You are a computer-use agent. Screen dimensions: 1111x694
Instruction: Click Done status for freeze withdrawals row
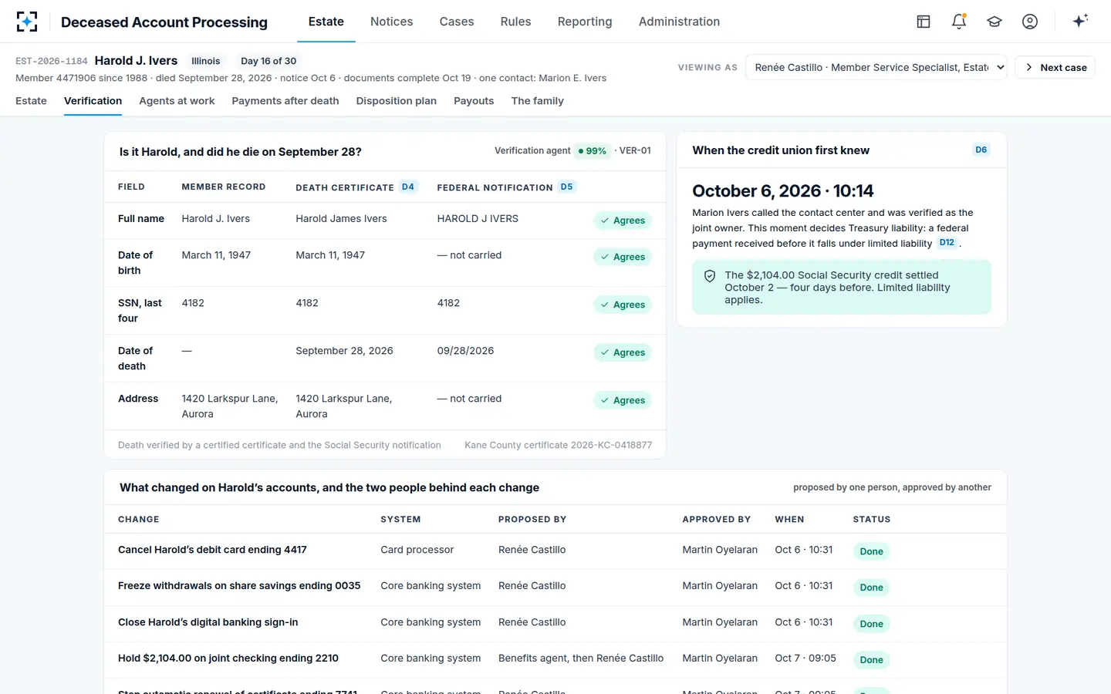(871, 588)
